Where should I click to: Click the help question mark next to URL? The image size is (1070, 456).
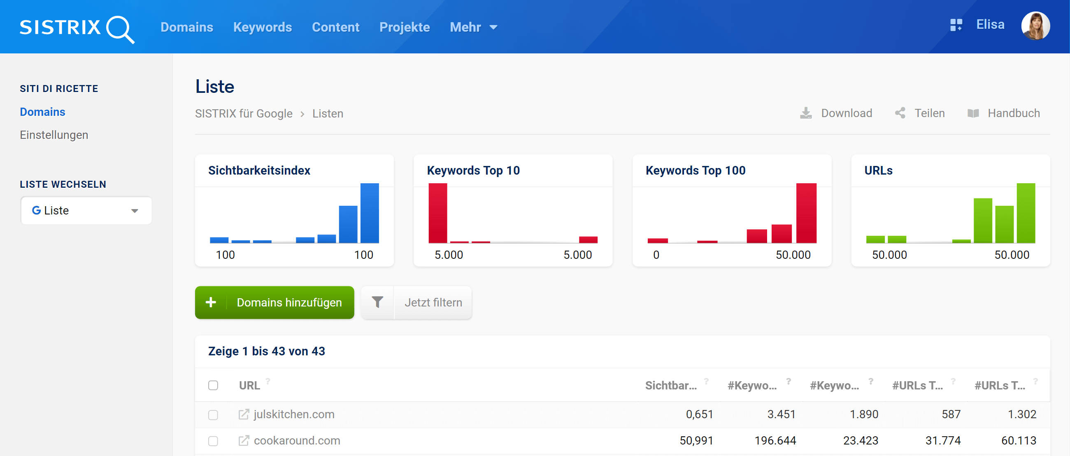[268, 380]
